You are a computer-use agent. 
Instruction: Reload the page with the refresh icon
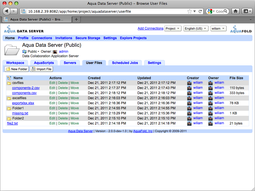click(200, 11)
